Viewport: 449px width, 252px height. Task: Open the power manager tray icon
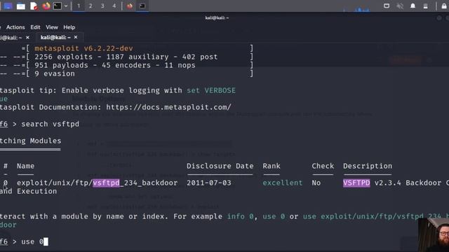click(x=426, y=6)
